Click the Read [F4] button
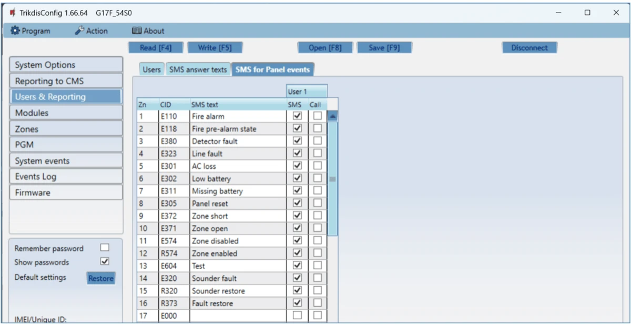The image size is (631, 325). pos(156,48)
